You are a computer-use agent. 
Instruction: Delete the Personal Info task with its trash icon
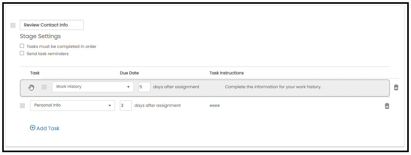(387, 106)
